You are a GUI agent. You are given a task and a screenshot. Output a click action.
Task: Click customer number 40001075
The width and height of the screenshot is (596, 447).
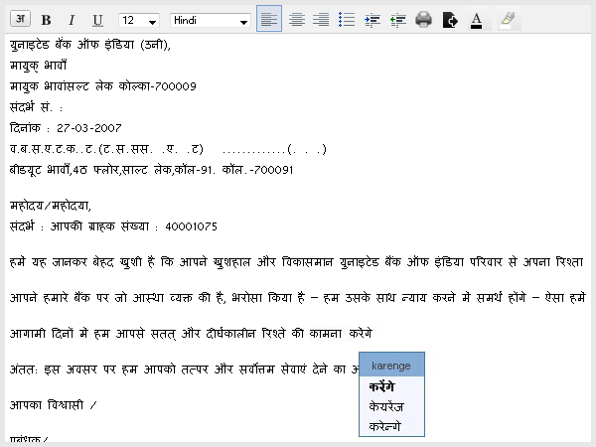191,226
